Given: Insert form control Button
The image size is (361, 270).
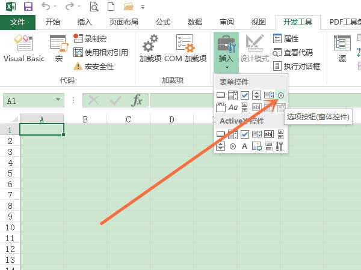Looking at the screenshot, I should tap(221, 95).
